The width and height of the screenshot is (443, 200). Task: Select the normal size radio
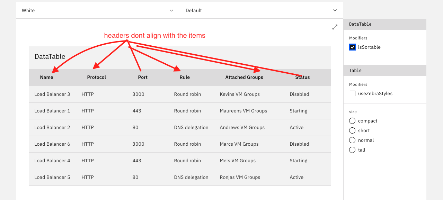point(352,140)
